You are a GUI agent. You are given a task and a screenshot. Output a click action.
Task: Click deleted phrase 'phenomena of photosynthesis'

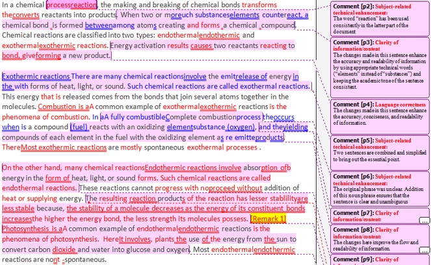point(49,239)
